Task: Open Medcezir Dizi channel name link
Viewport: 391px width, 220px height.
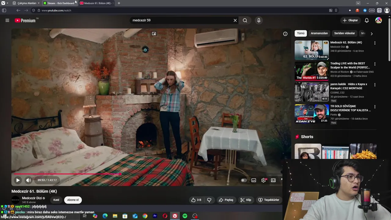Action: coord(32,198)
